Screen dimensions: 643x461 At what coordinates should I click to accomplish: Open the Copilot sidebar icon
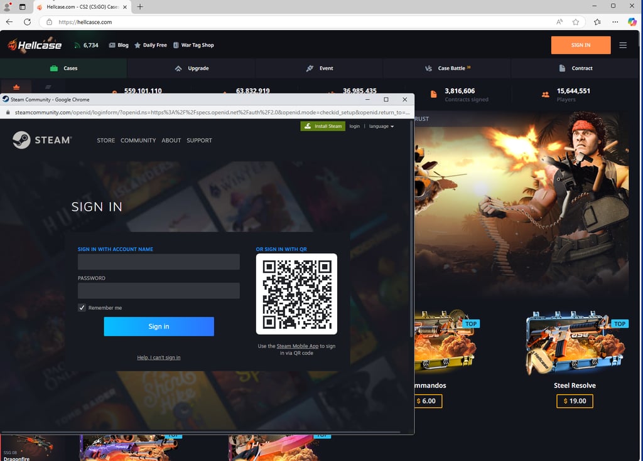632,22
